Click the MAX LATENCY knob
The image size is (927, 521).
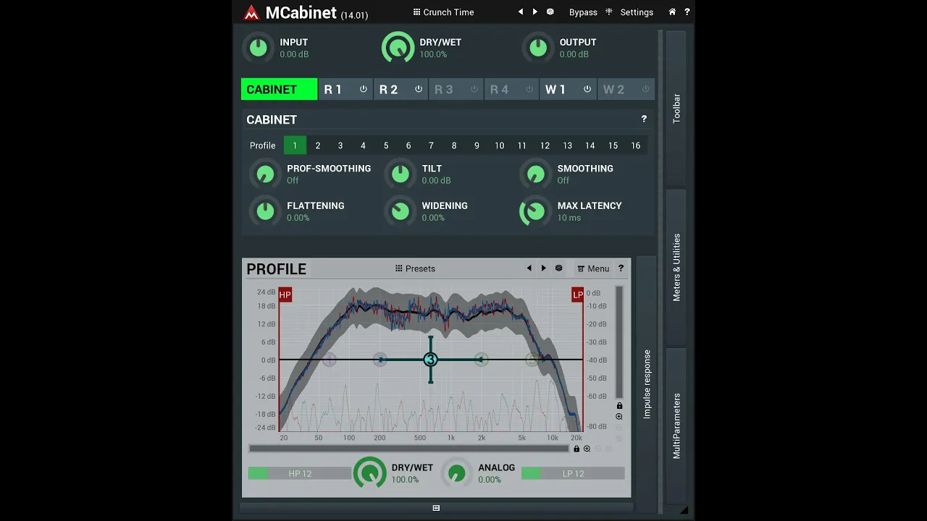534,211
